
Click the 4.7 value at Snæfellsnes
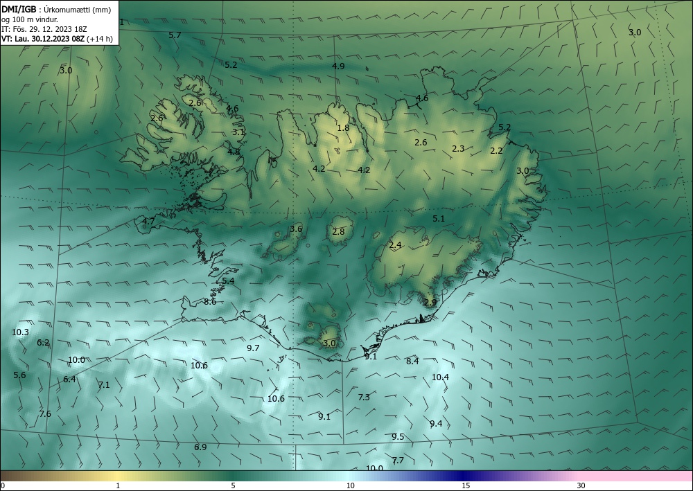[148, 221]
